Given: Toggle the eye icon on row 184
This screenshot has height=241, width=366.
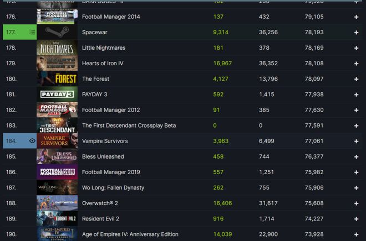Looking at the screenshot, I should tap(32, 141).
